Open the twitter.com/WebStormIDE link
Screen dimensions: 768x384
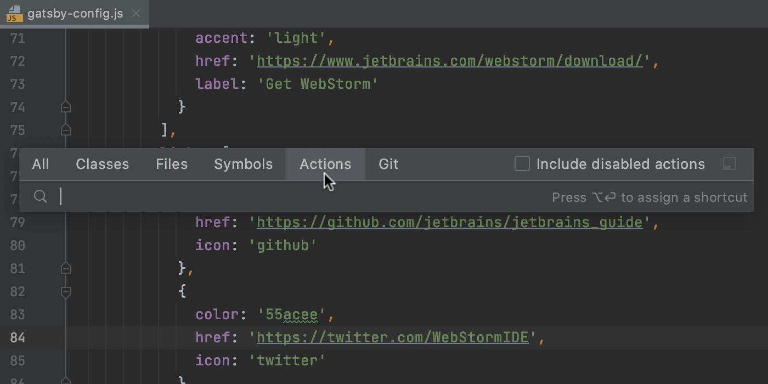392,337
